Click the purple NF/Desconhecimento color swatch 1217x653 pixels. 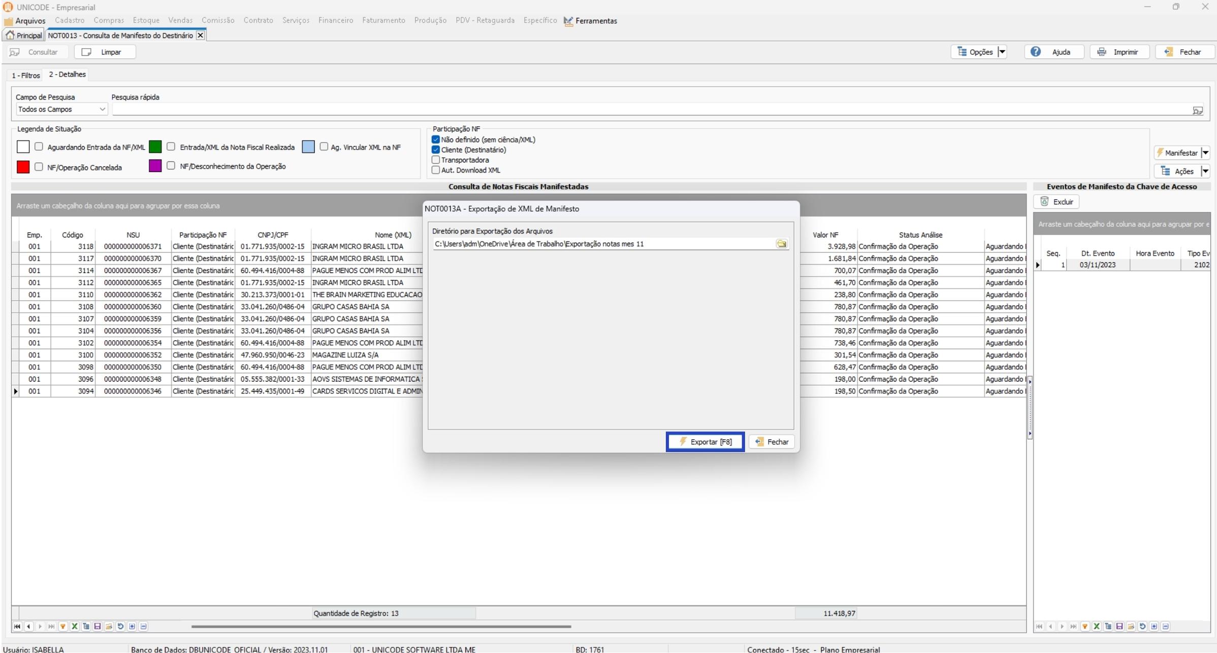155,166
